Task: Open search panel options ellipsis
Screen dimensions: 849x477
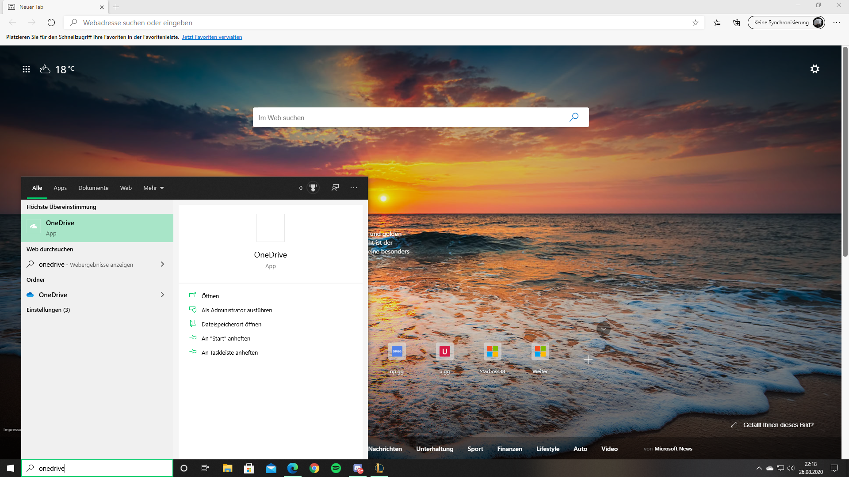Action: (354, 188)
